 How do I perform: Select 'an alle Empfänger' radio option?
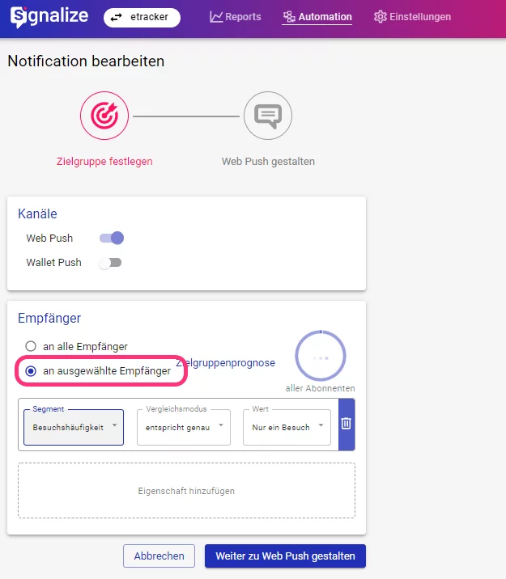click(x=31, y=346)
